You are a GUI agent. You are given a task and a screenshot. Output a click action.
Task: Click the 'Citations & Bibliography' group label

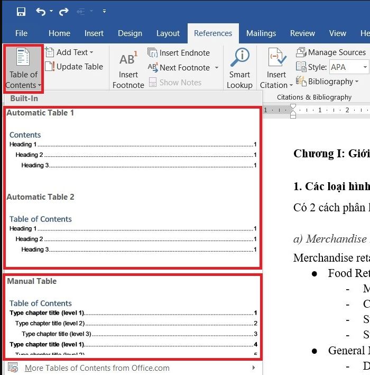(x=314, y=97)
